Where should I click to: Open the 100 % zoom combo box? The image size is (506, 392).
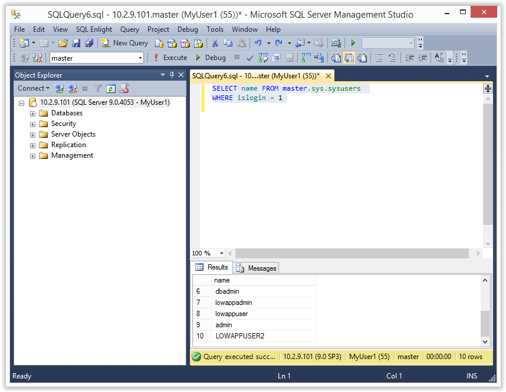point(208,253)
